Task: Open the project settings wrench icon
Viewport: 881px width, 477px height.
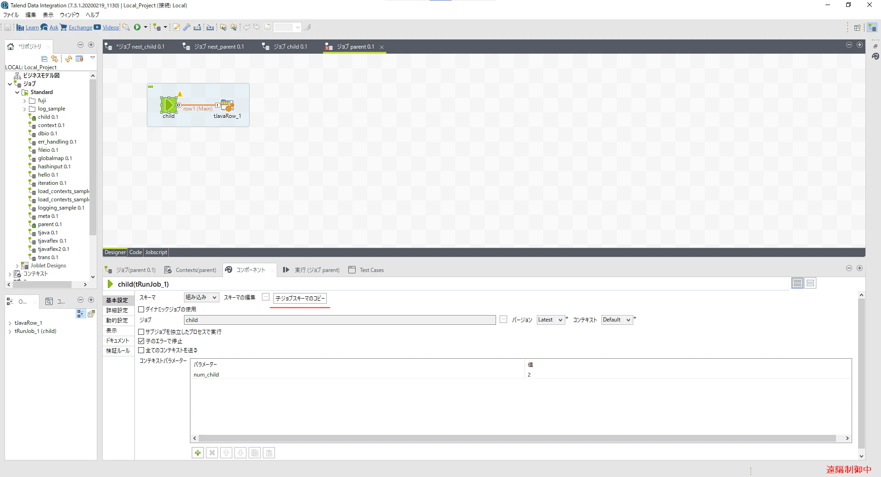Action: point(187,27)
